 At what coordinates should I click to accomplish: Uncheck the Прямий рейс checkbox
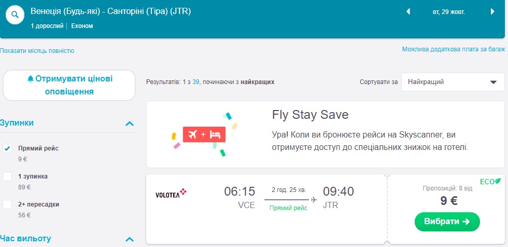[x=7, y=148]
